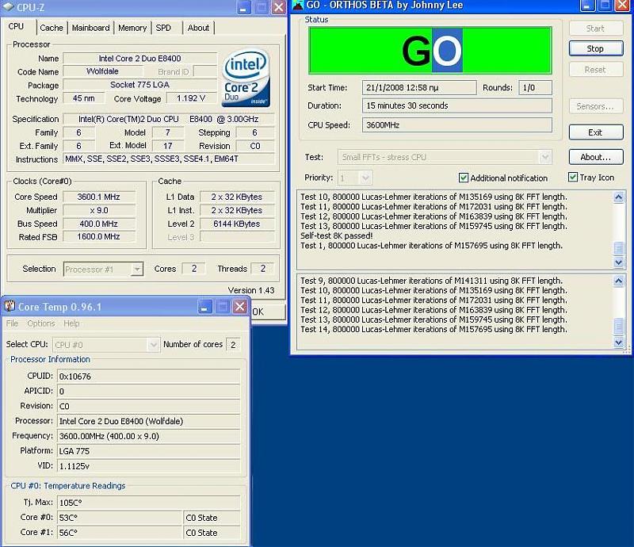Click the CPU Speed field showing 3600MHz

tap(457, 125)
